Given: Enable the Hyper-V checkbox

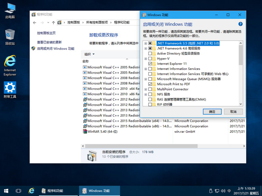Looking at the screenshot, I should click(150, 58).
